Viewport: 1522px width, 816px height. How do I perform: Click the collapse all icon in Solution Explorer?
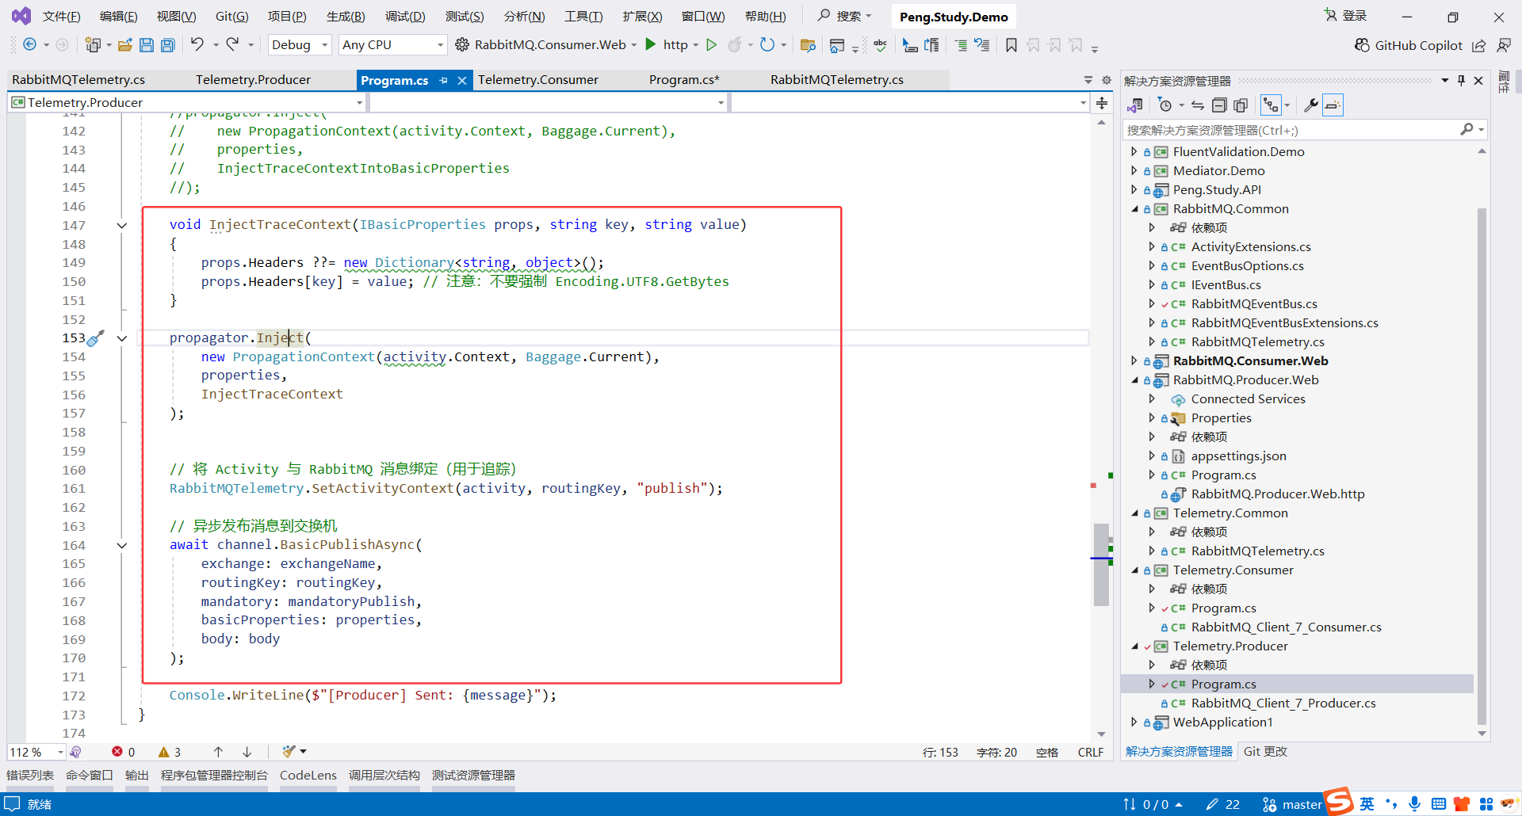[x=1220, y=105]
